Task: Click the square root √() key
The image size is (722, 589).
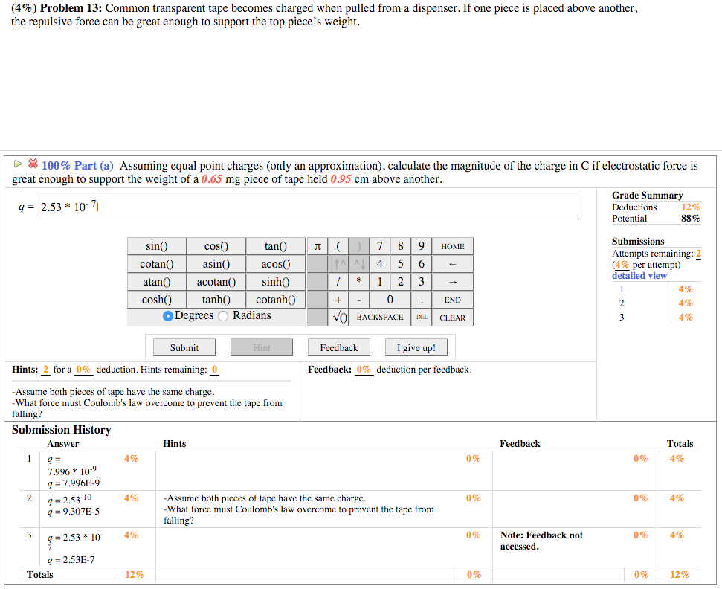Action: (338, 317)
